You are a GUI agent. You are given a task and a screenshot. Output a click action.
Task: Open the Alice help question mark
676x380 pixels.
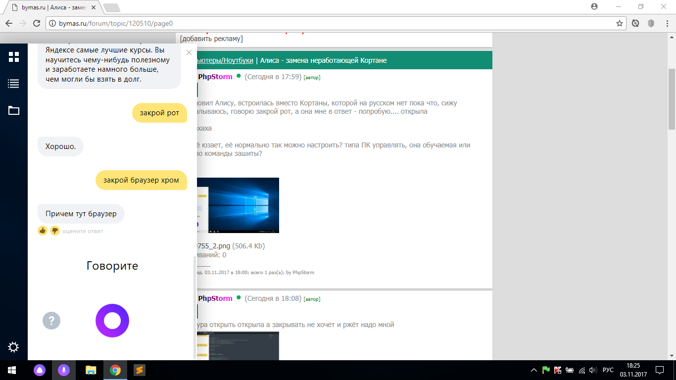click(51, 321)
